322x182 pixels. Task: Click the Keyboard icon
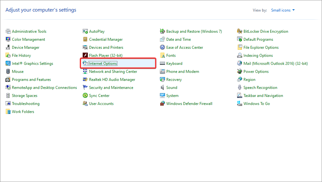(x=162, y=63)
